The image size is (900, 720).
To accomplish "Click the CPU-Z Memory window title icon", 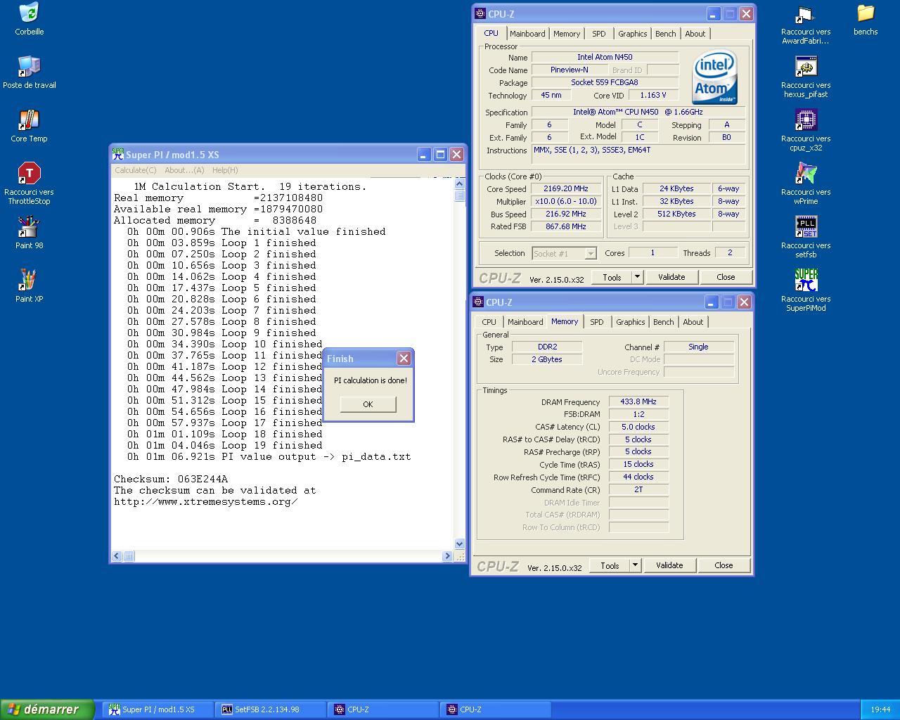I will 478,302.
